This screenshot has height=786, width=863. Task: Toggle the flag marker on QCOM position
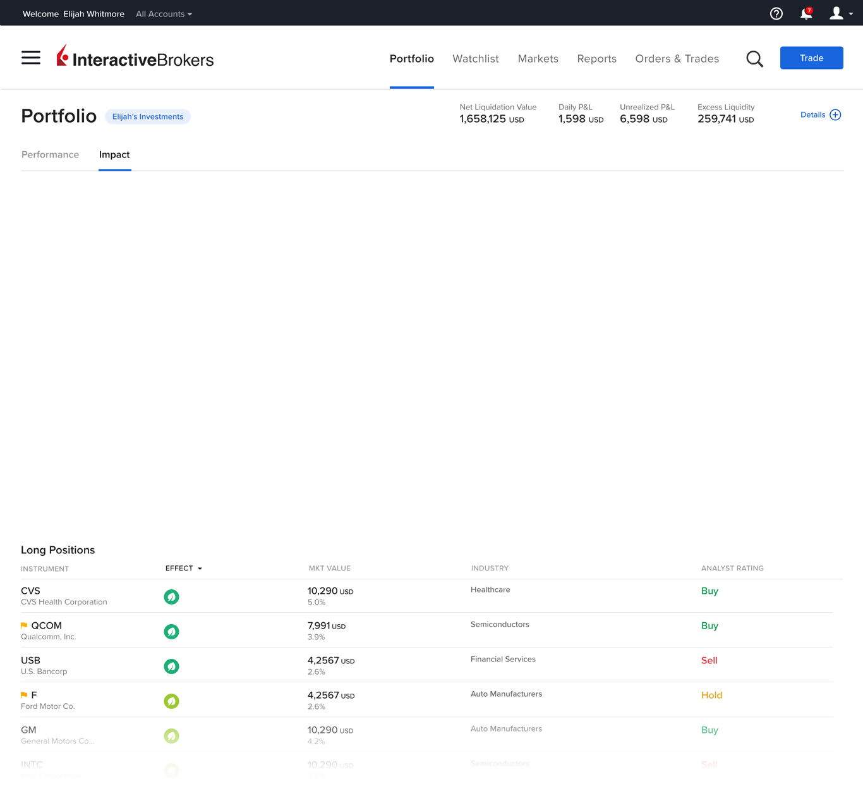[x=23, y=624]
